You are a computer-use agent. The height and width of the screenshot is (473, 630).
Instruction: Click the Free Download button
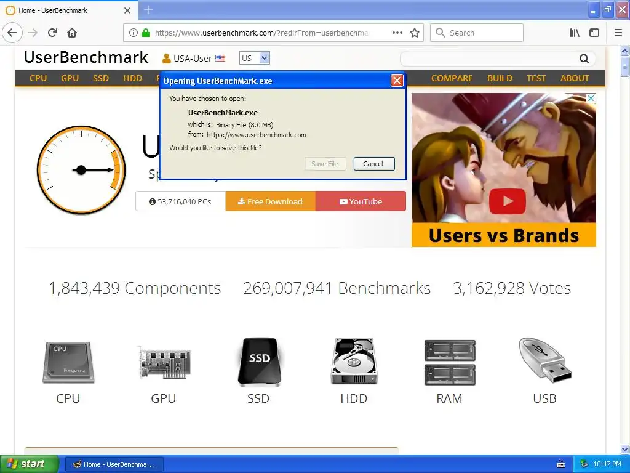271,201
